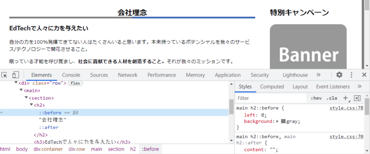Toggle the computed styles sidebar icon

tap(357, 98)
